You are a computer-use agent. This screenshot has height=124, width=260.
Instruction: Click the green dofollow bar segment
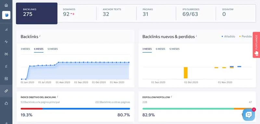(x=188, y=109)
